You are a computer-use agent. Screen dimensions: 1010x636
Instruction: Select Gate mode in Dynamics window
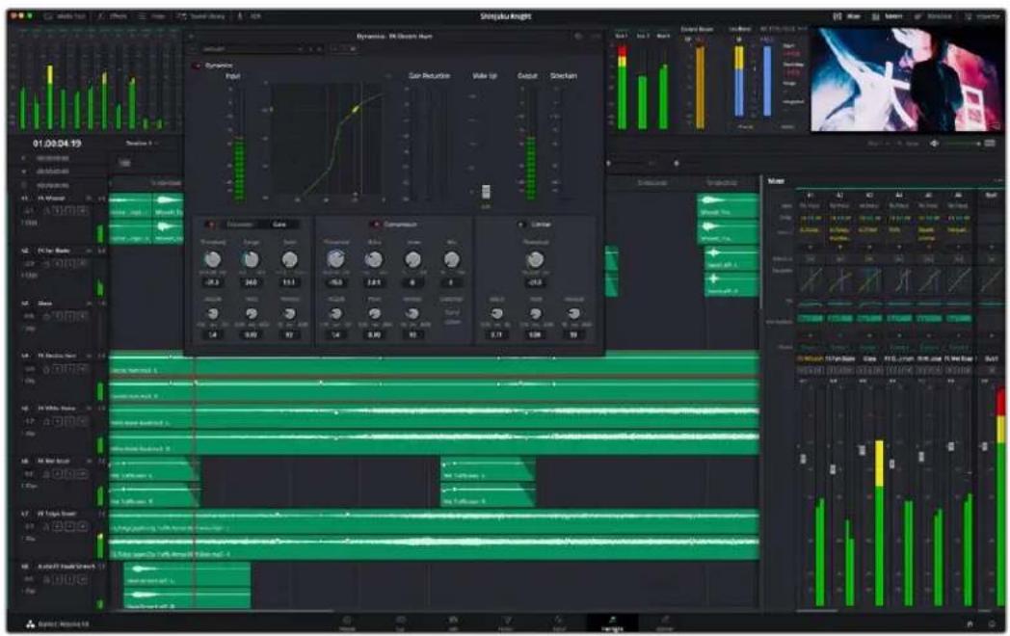279,225
